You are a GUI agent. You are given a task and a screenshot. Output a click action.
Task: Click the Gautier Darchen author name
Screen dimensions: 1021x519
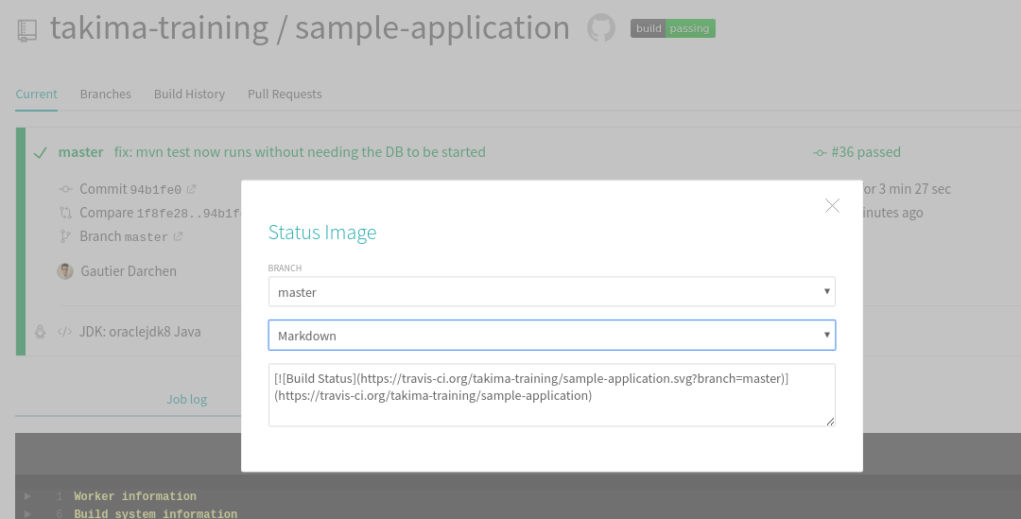pos(129,271)
